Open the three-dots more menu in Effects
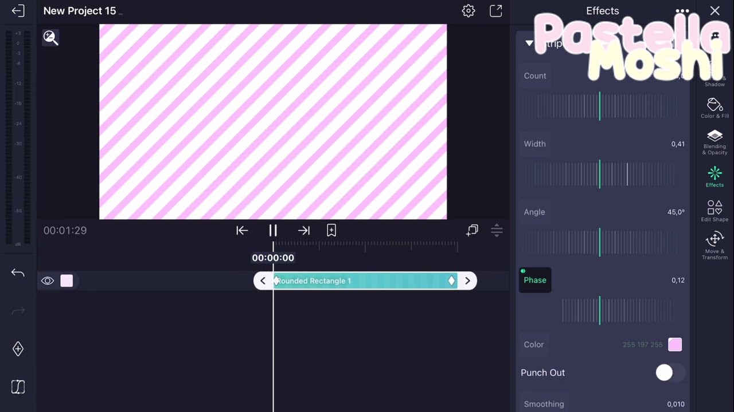The image size is (734, 412). [x=682, y=11]
